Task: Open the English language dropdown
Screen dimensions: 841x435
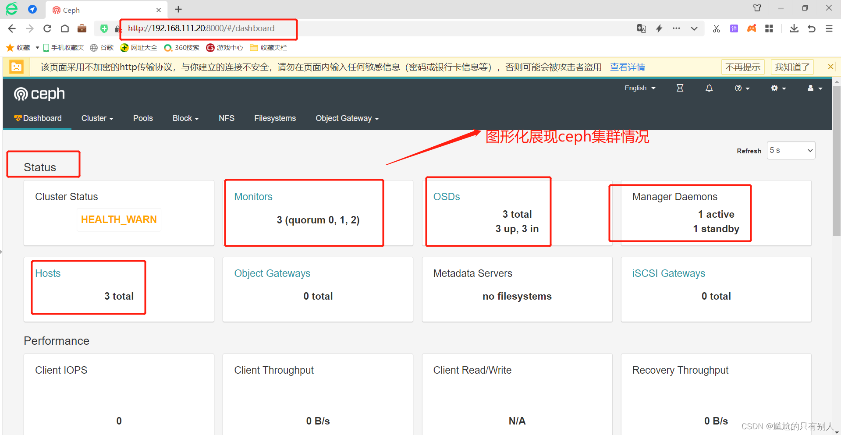Action: [640, 88]
